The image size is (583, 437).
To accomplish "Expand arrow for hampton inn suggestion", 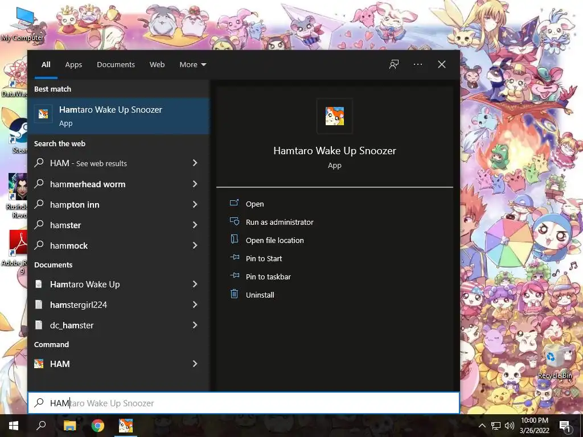I will click(195, 204).
